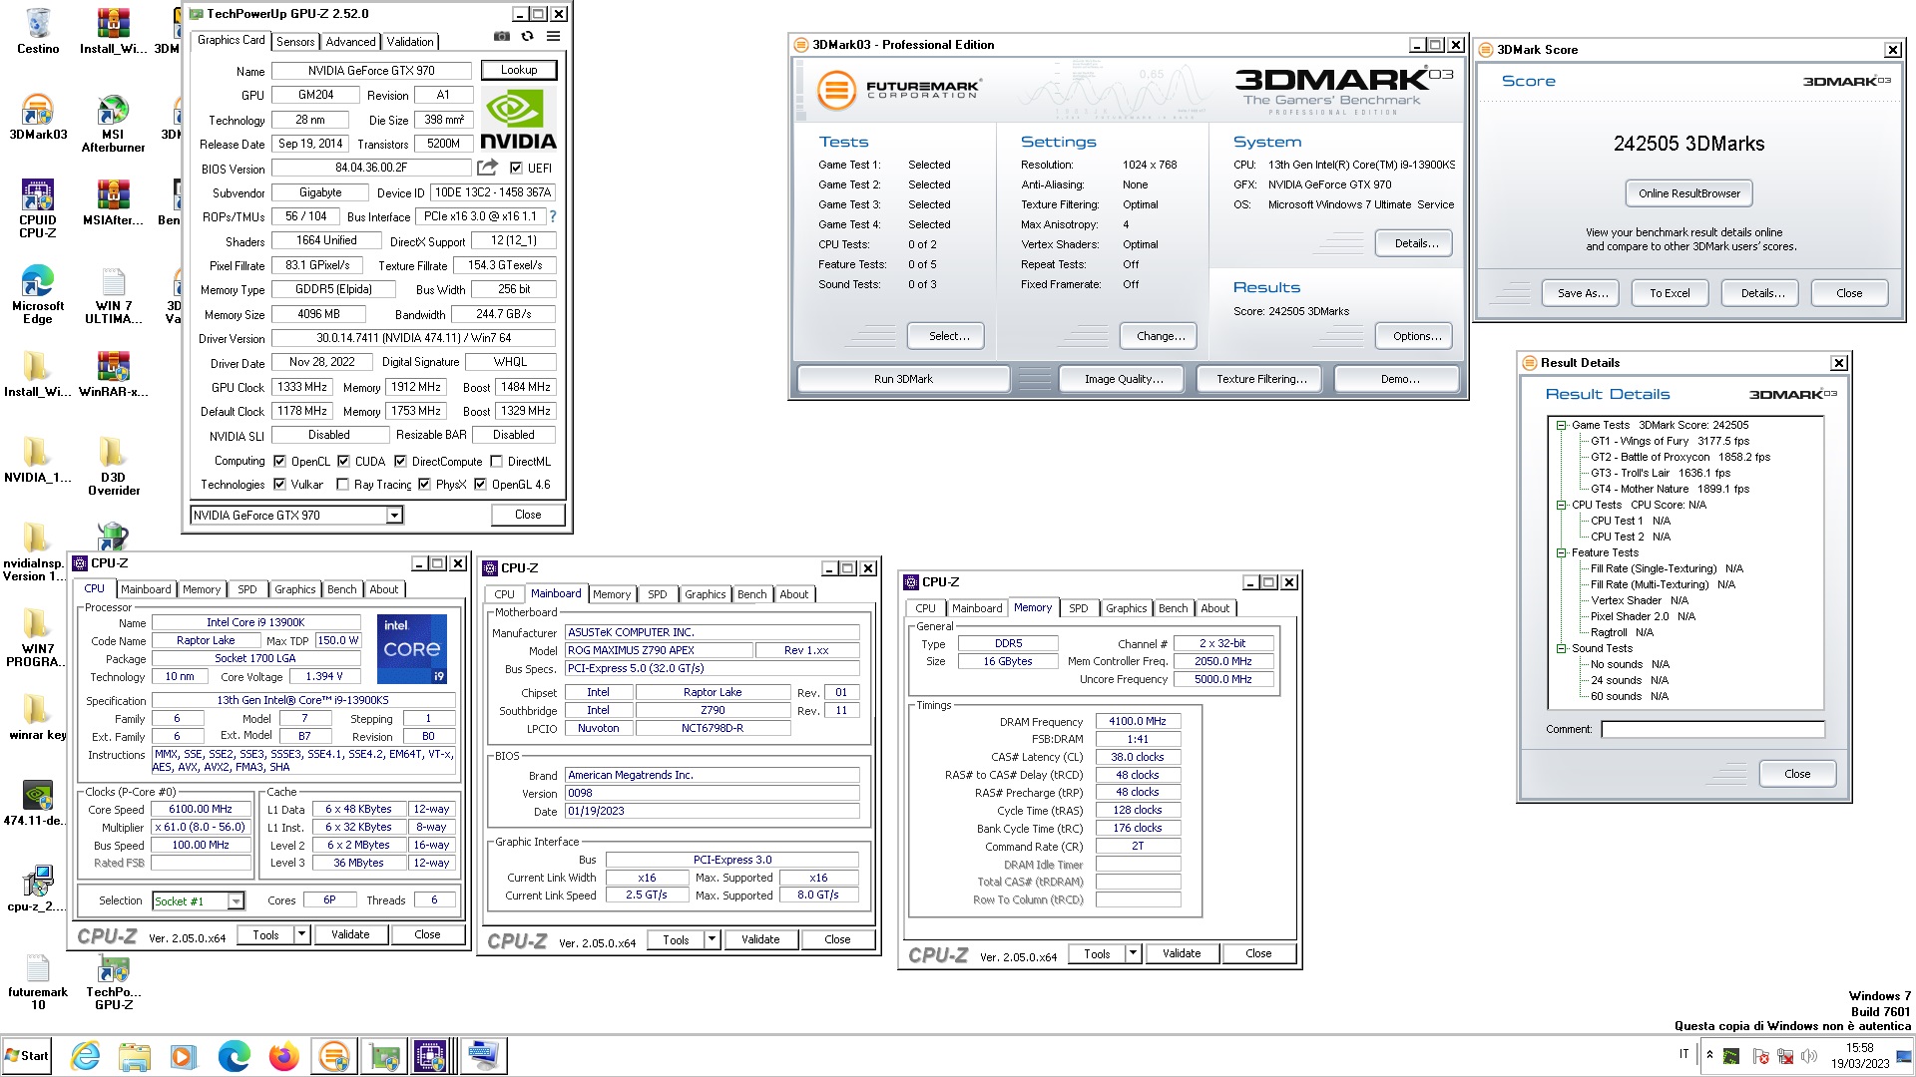Launch Windows Media Player from taskbar
The height and width of the screenshot is (1077, 1916).
(x=183, y=1056)
